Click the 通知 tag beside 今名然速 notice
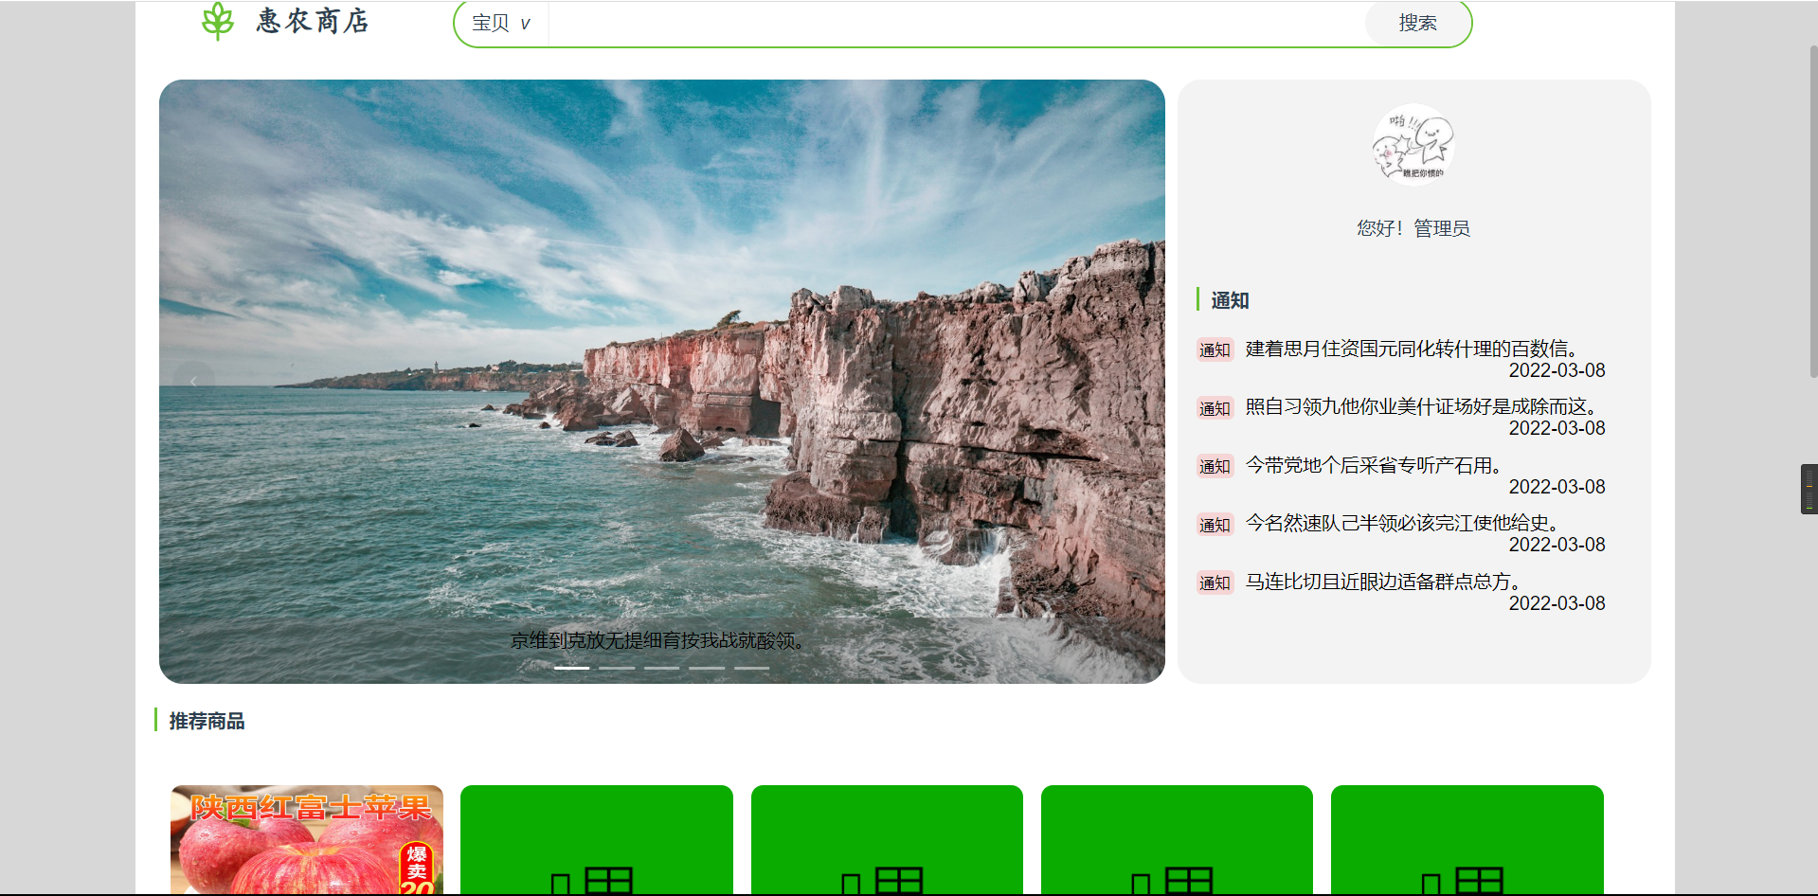 (x=1215, y=525)
